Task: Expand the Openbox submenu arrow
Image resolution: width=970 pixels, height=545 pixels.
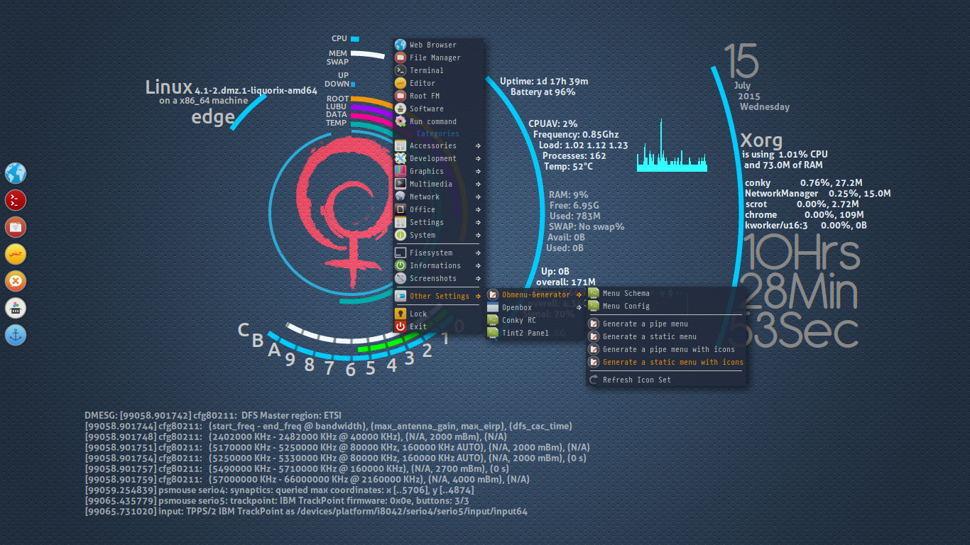Action: pyautogui.click(x=579, y=308)
